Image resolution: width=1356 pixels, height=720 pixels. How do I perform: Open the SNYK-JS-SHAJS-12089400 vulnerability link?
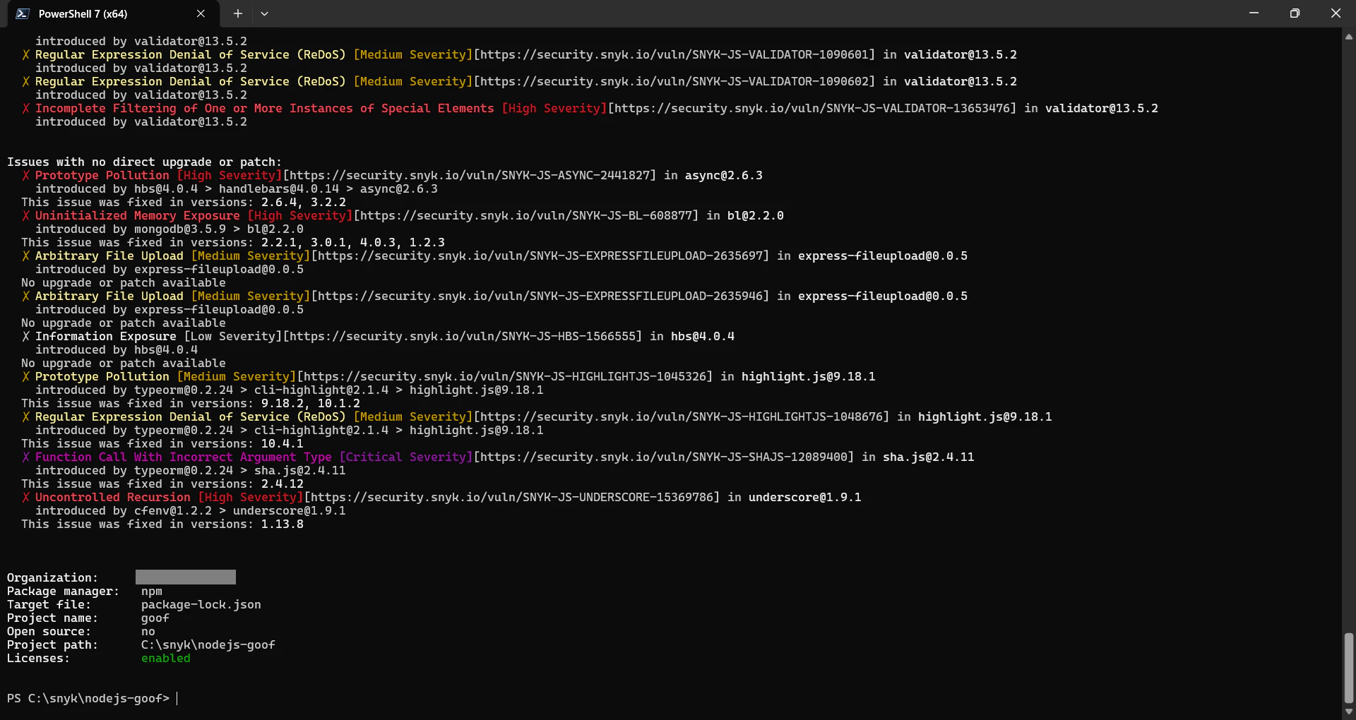[664, 457]
